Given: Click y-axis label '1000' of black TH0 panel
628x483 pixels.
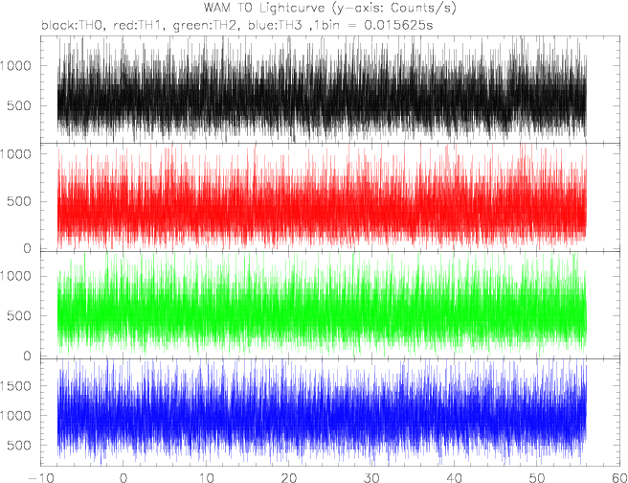Looking at the screenshot, I should [15, 65].
